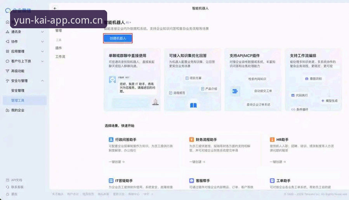Click 一键创建 under HR助手

pyautogui.click(x=278, y=162)
